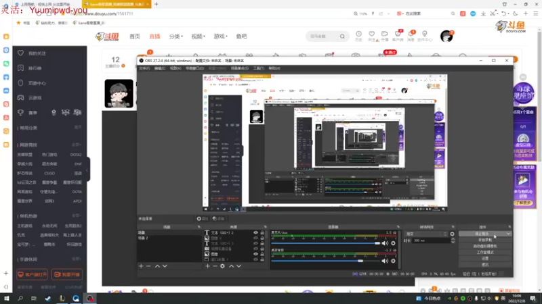
Task: Toggle visibility of 文本 (GDI+) 2 source
Action: coord(255,232)
